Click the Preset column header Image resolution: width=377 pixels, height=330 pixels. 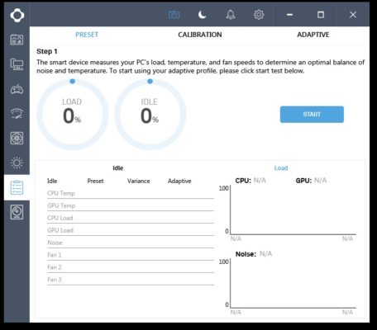[x=95, y=181]
